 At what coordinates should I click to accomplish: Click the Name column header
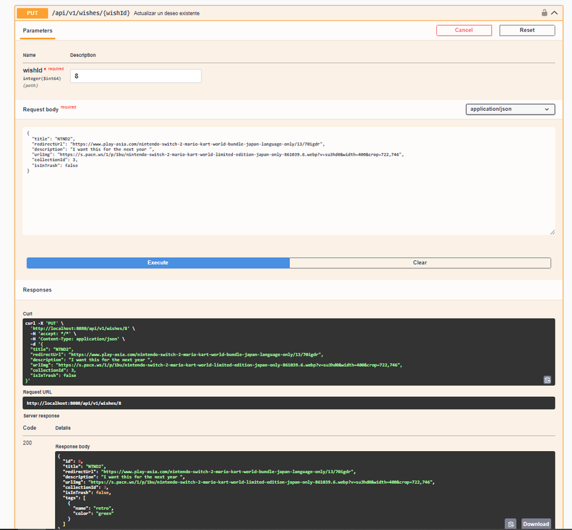(29, 55)
